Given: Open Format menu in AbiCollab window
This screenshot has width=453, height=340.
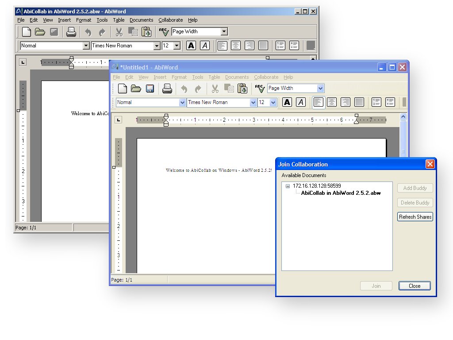Looking at the screenshot, I should pos(84,20).
